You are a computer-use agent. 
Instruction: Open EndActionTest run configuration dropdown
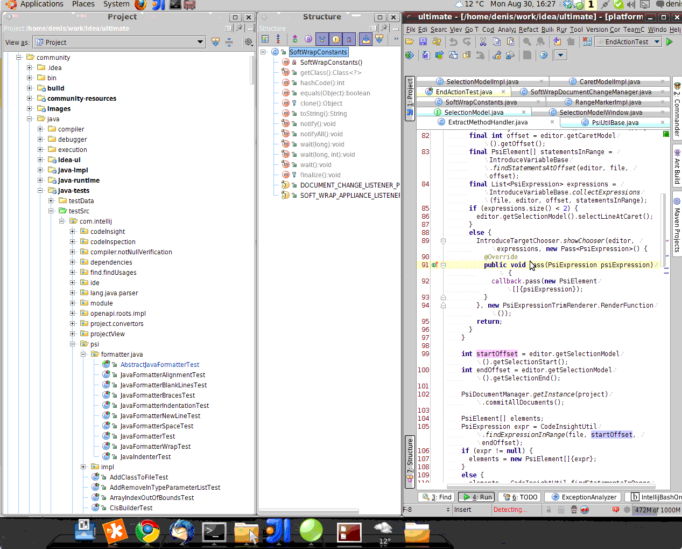629,41
